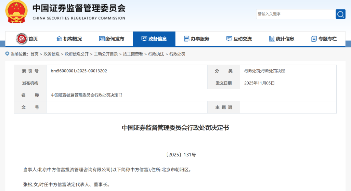The width and height of the screenshot is (351, 191).
Task: Focus the keyword search input field
Action: 295,14
